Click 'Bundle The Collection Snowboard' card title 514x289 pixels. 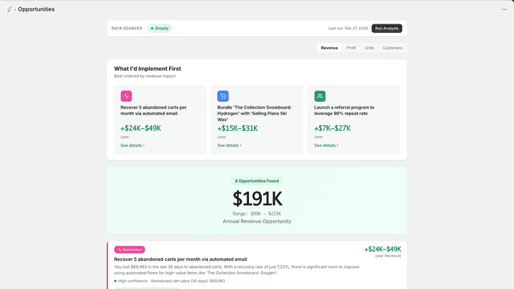255,113
